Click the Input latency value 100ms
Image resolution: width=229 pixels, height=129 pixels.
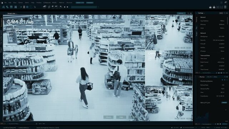tap(222, 21)
